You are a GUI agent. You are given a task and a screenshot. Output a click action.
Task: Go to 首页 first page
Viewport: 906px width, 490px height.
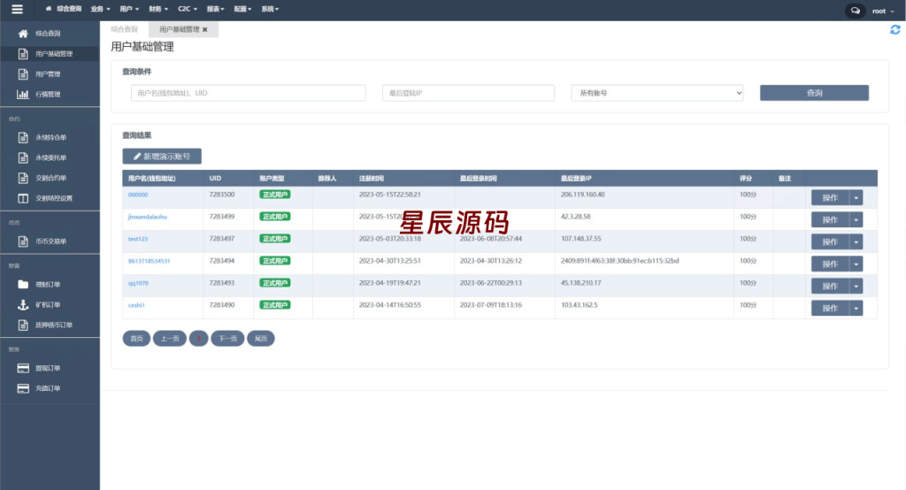136,339
